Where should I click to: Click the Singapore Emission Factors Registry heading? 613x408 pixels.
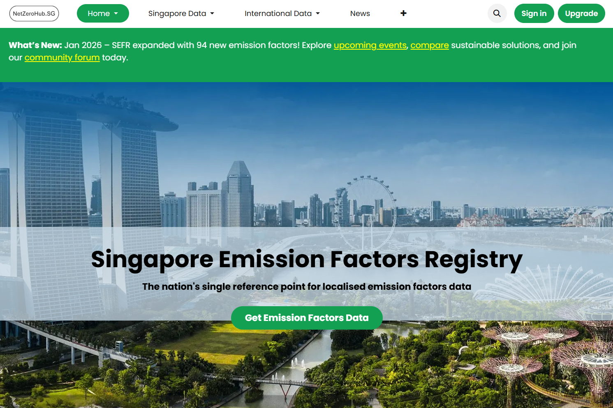coord(306,259)
